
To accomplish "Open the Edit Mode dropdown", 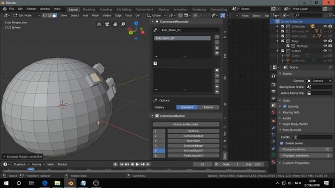I will pos(27,15).
